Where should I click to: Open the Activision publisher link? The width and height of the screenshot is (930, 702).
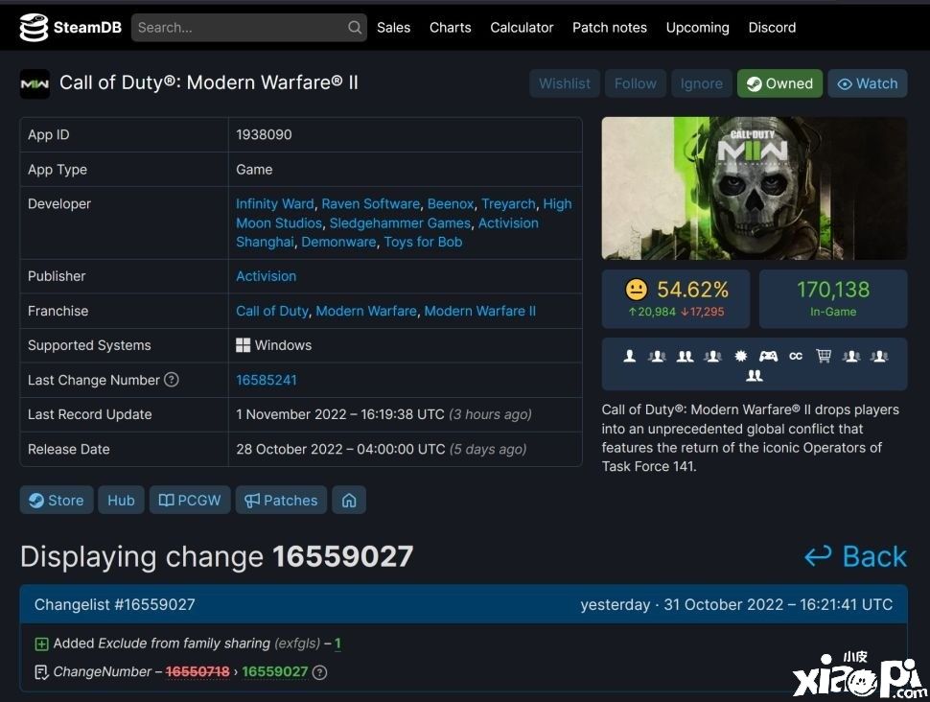tap(266, 276)
